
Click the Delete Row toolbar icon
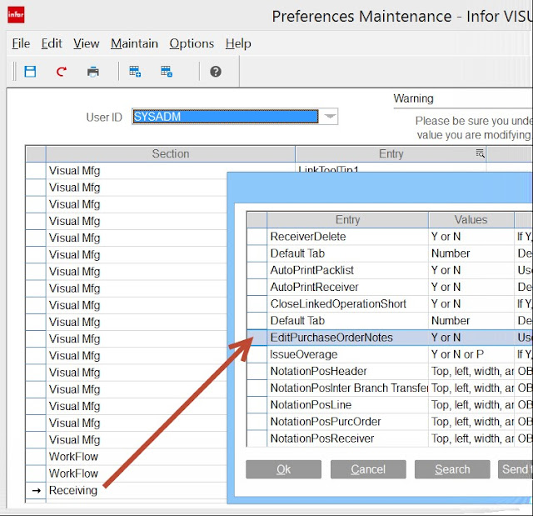click(167, 72)
